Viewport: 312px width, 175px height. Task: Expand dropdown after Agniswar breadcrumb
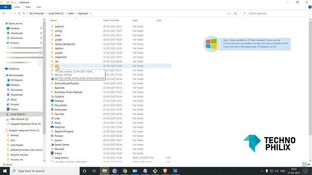click(90, 14)
